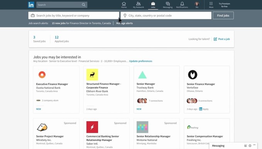The image size is (262, 149).
Task: Click the 8 connections avatars on Ventofase card
Action: click(x=192, y=101)
